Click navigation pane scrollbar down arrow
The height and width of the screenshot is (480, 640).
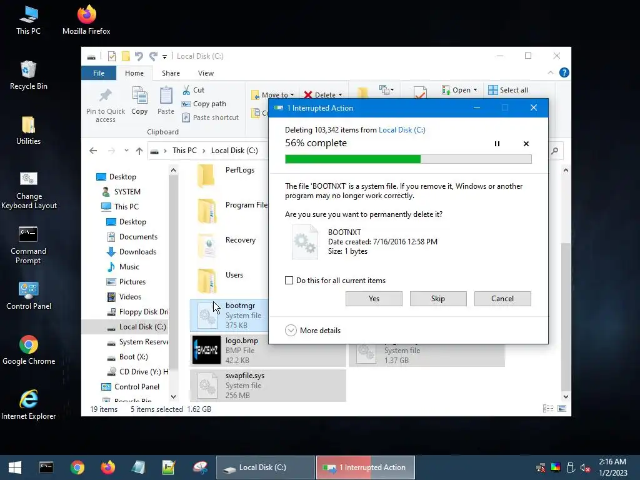tap(174, 397)
